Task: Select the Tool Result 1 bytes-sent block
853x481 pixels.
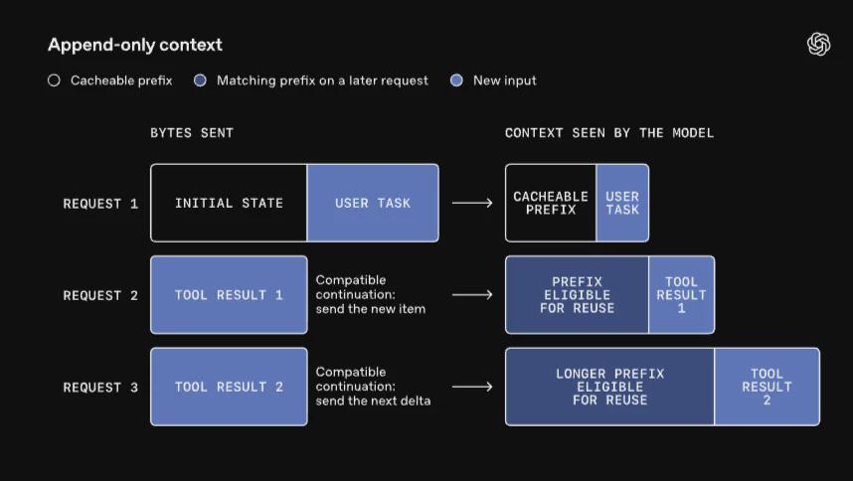Action: [229, 294]
